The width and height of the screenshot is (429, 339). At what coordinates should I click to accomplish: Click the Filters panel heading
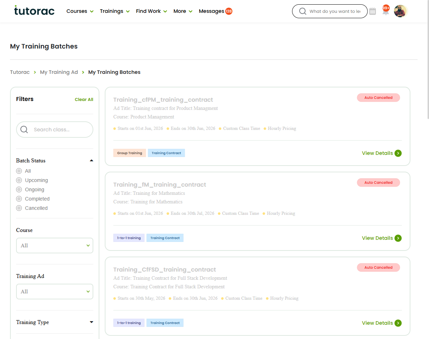tap(25, 99)
